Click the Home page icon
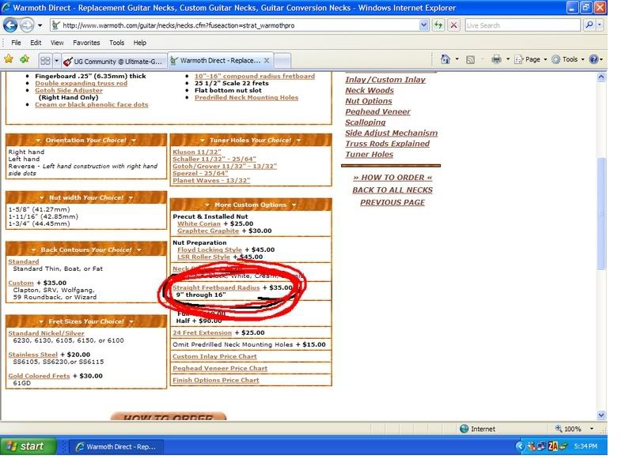Screen dimensions: 633x458 (445, 59)
